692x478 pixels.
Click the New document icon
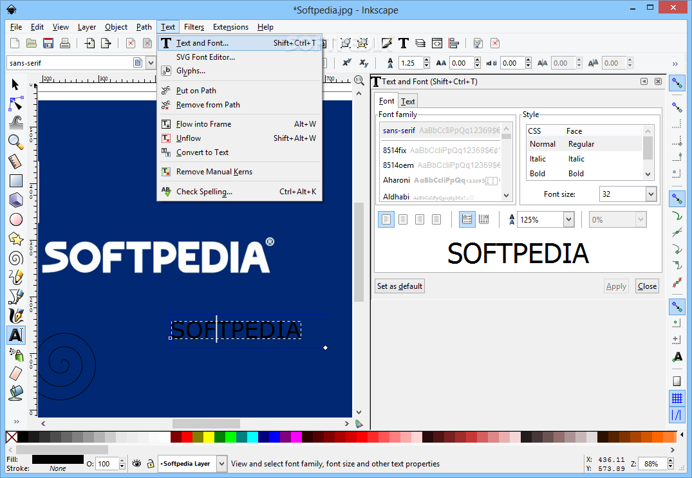pyautogui.click(x=15, y=43)
